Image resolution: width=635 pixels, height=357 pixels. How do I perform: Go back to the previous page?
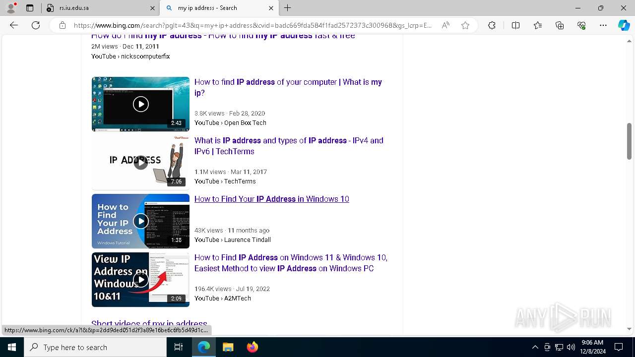tap(14, 25)
